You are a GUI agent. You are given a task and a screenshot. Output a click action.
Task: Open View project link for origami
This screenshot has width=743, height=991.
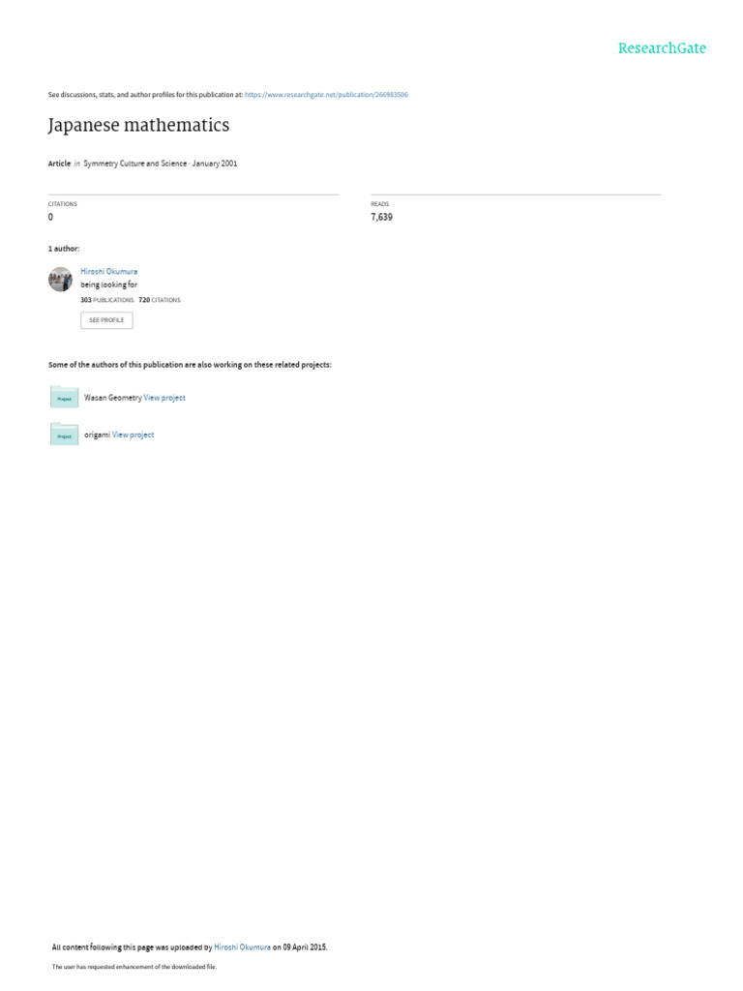click(x=133, y=435)
